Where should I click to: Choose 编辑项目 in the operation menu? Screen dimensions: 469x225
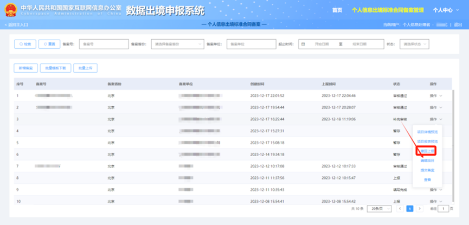pyautogui.click(x=427, y=160)
